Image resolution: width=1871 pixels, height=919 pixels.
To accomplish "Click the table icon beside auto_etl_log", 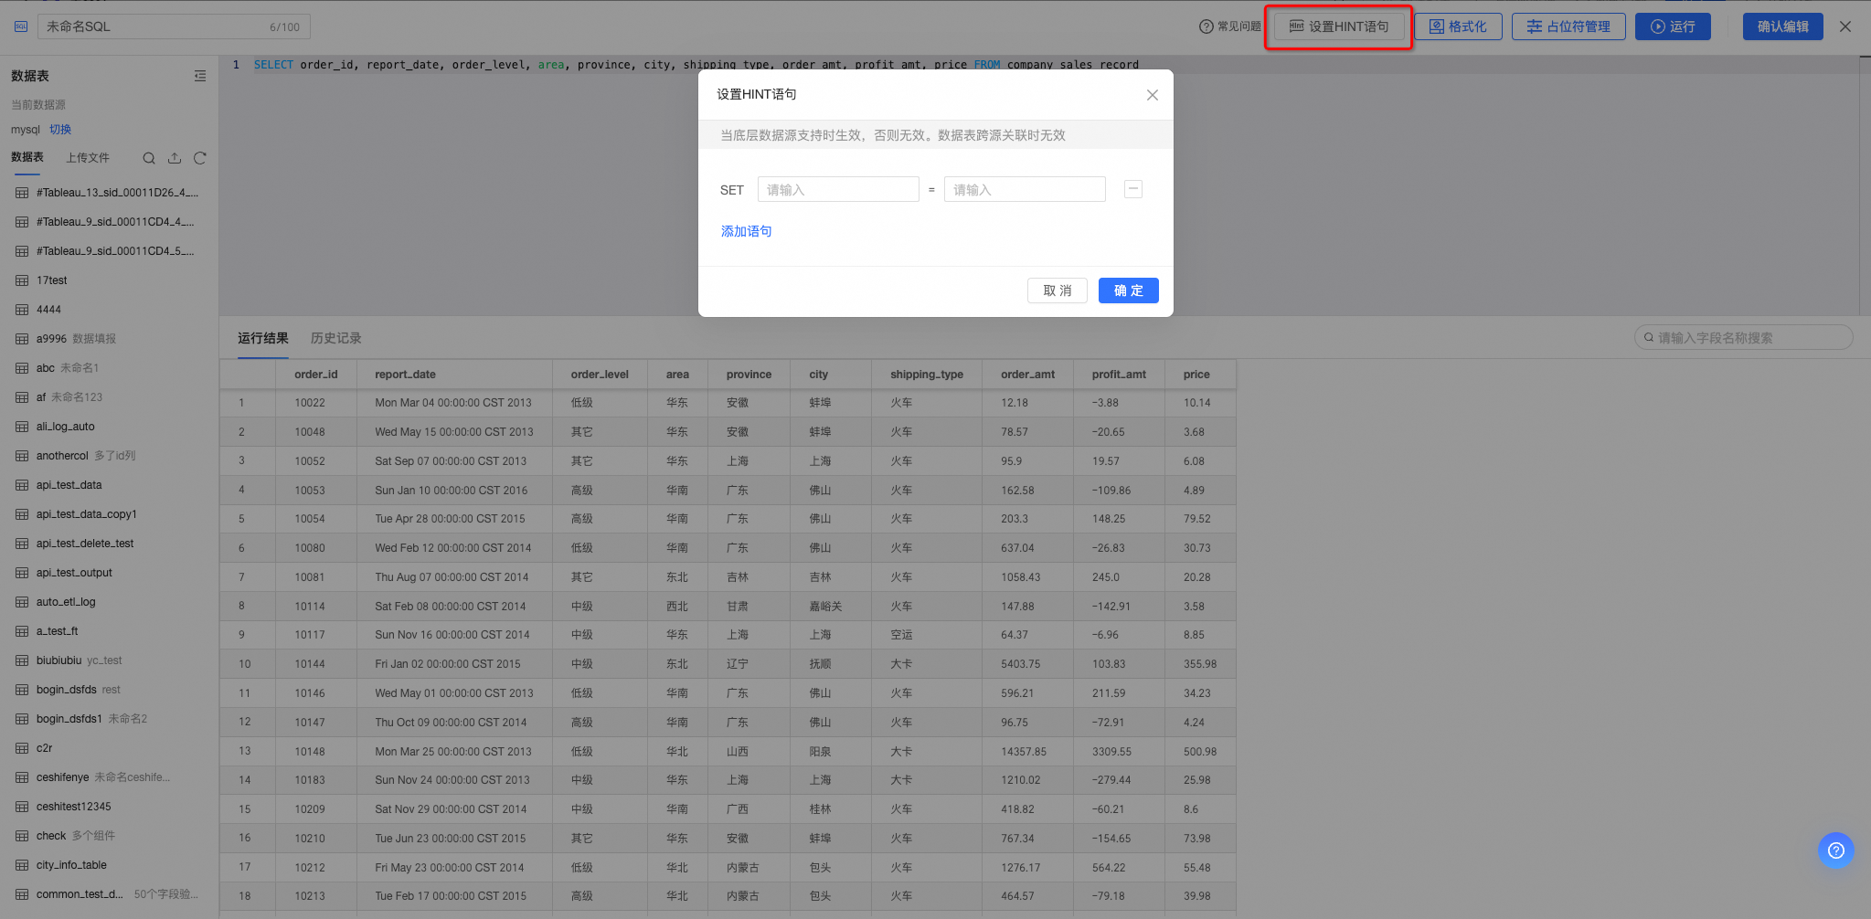I will pyautogui.click(x=22, y=602).
